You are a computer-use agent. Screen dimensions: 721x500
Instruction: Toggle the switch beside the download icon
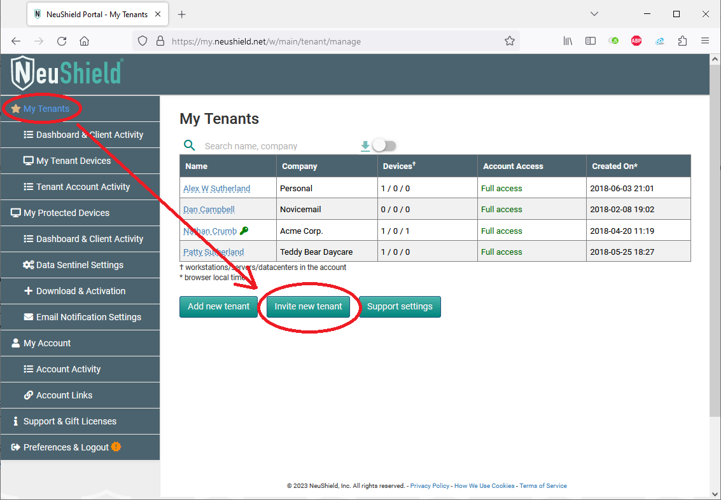pos(384,145)
